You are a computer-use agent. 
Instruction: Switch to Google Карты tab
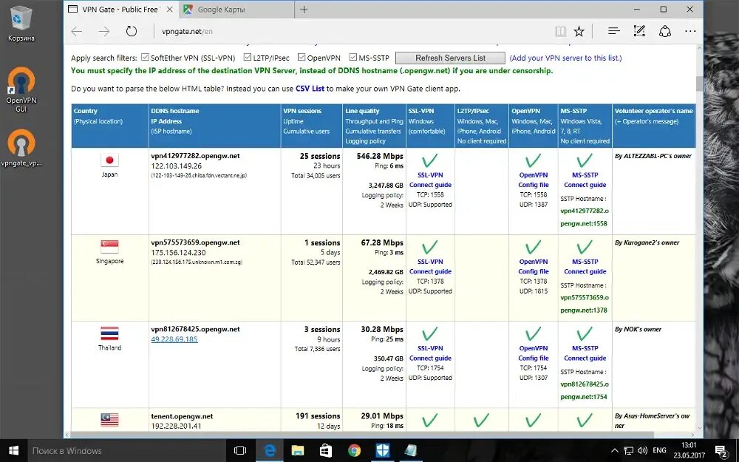[x=237, y=10]
